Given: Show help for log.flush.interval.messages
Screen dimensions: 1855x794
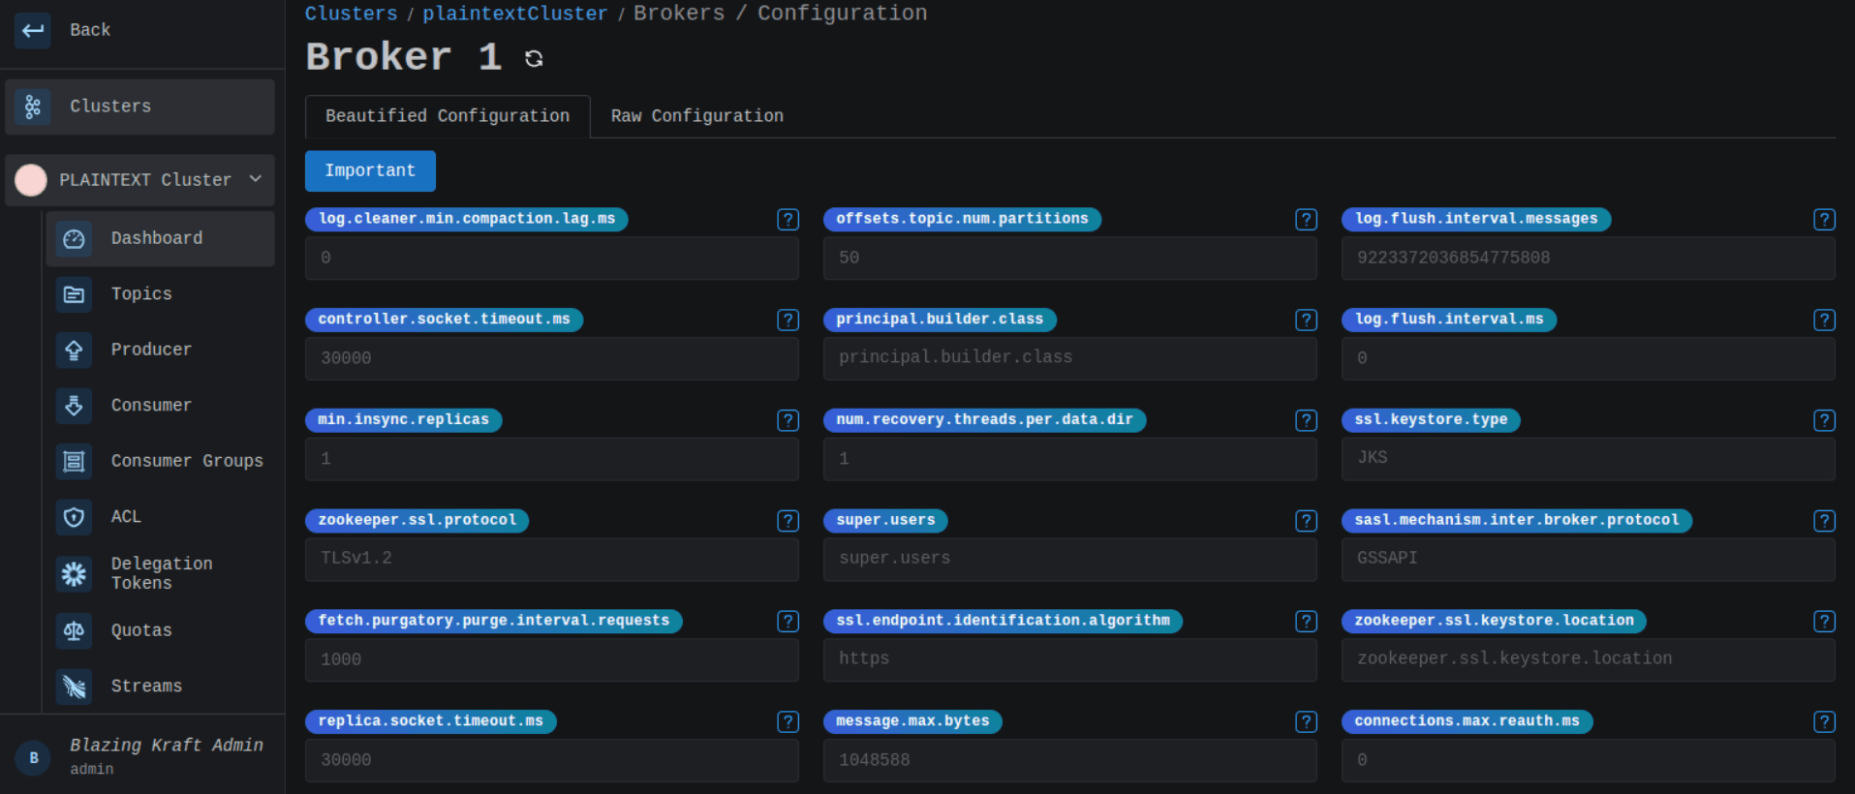Looking at the screenshot, I should [x=1825, y=220].
